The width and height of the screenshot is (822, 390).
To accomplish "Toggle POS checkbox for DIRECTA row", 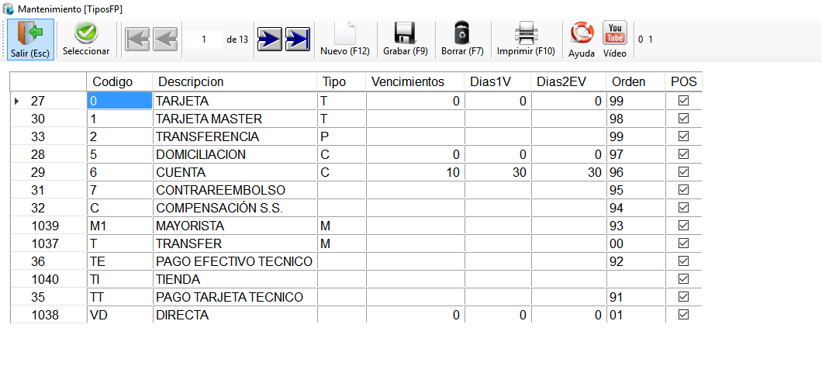I will 683,315.
